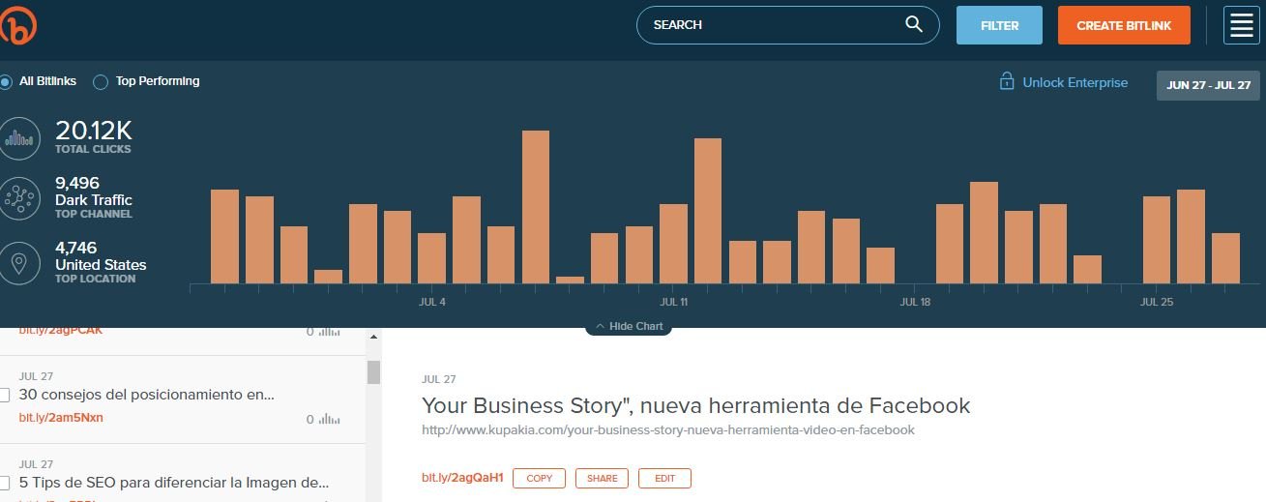The image size is (1266, 502).
Task: Click the Top Channel network icon
Action: point(20,198)
